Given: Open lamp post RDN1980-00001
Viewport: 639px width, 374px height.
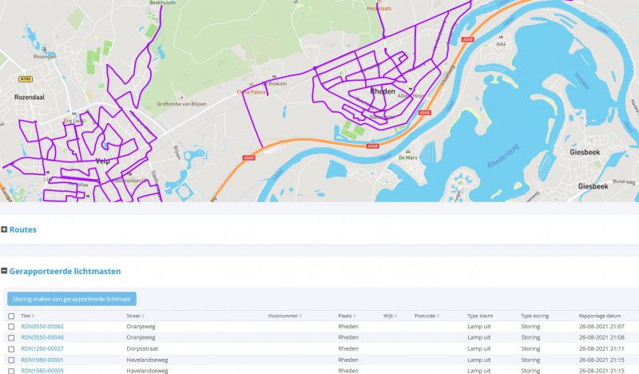Looking at the screenshot, I should pyautogui.click(x=42, y=360).
